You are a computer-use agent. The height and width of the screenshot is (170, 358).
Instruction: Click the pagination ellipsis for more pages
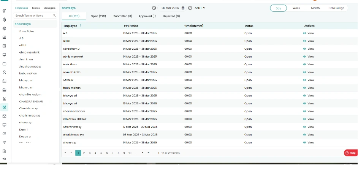tap(135, 153)
